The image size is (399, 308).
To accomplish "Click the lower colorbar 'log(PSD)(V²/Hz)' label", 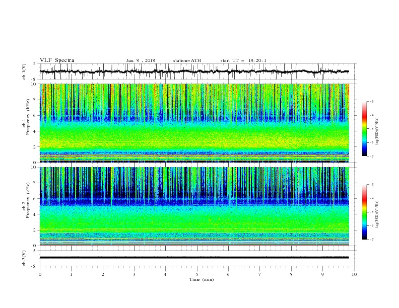I will click(x=377, y=214).
